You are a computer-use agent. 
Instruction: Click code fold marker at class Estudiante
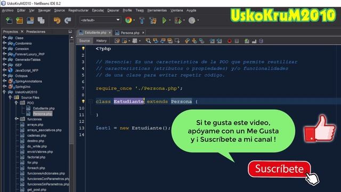pyautogui.click(x=91, y=101)
